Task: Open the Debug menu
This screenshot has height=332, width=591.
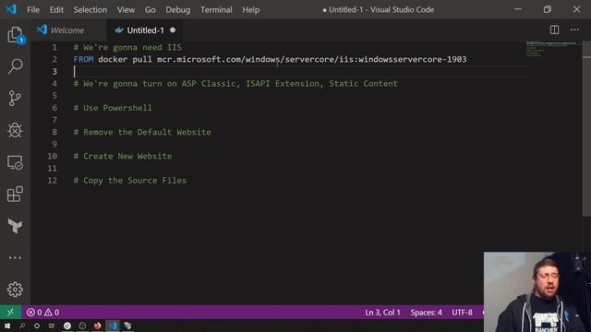Action: [178, 10]
